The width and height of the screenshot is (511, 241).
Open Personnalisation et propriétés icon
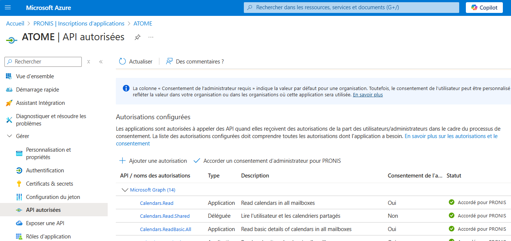[19, 154]
